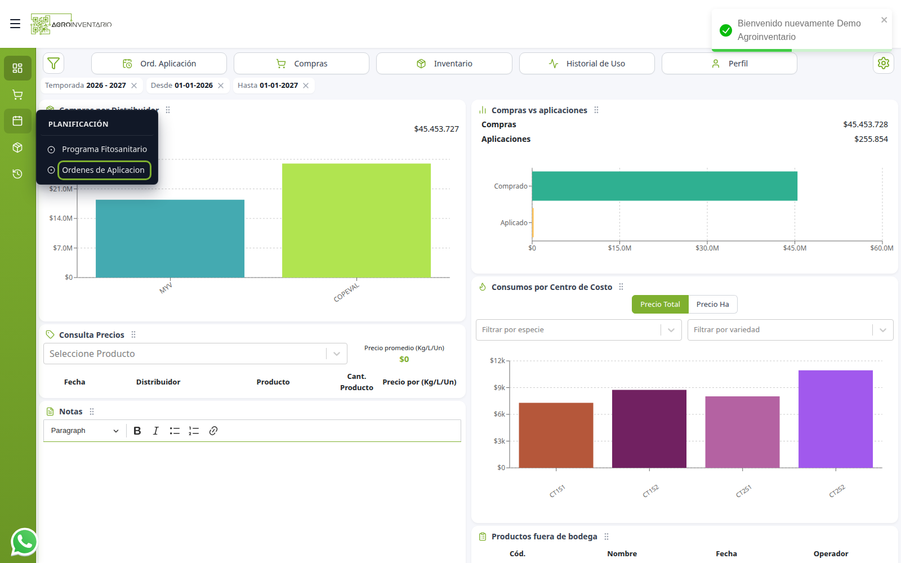The height and width of the screenshot is (563, 901).
Task: Go to Historial de Uso section
Action: 587,64
